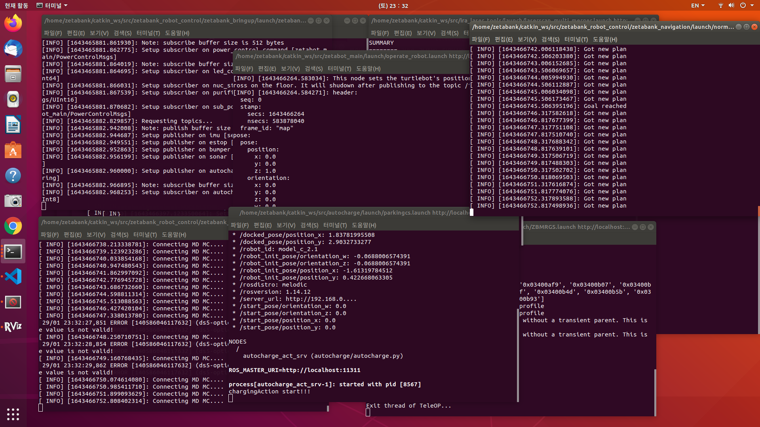Launch Google Chrome from dock
The image size is (760, 427).
coord(13,226)
